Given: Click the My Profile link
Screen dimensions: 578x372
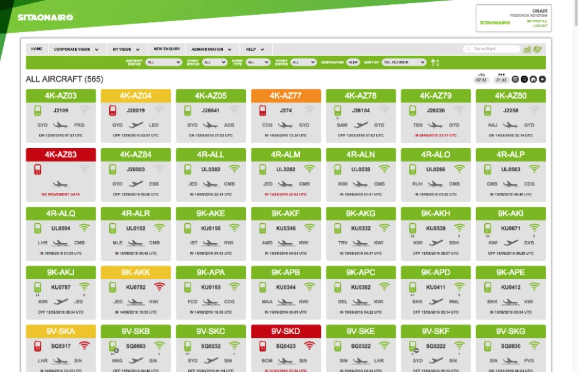Looking at the screenshot, I should point(537,21).
